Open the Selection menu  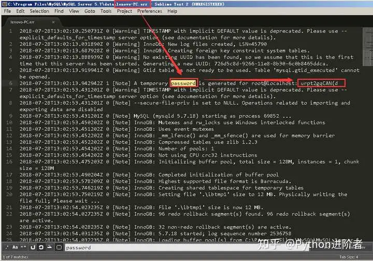pos(39,11)
